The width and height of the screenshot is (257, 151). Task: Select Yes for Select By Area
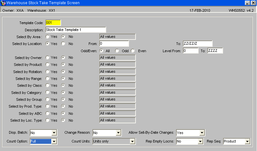coord(48,37)
